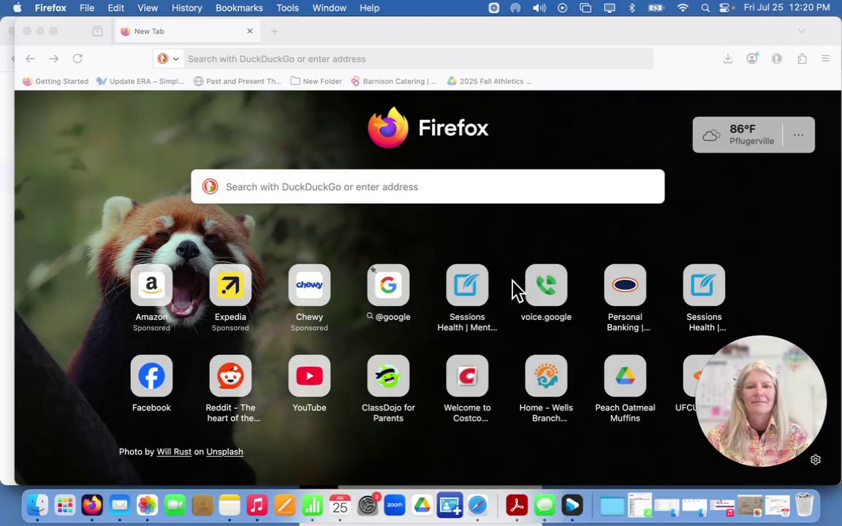The image size is (842, 526).
Task: Open the Home - Wells Branch tile
Action: pos(546,376)
